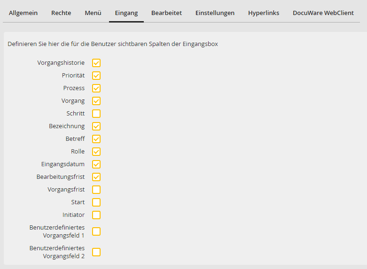Viewport: 367px width, 269px height.
Task: Uncheck the Vorgangshistorie checkbox
Action: coord(96,63)
